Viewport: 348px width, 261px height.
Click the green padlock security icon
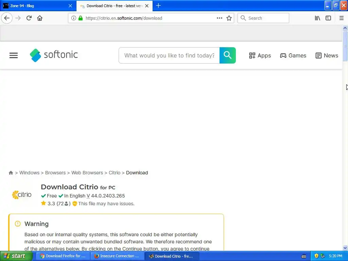pyautogui.click(x=81, y=18)
